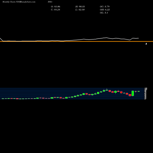The width and height of the screenshot is (153, 153).
Task: Select the BMA ticker symbol label
Action: click(50, 2)
